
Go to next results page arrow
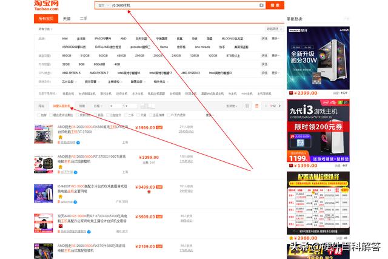click(280, 106)
